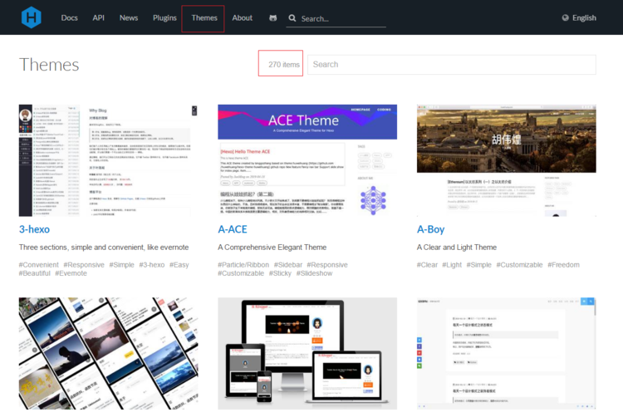Viewport: 623px width, 417px height.
Task: Open the Plugins page
Action: click(x=164, y=18)
